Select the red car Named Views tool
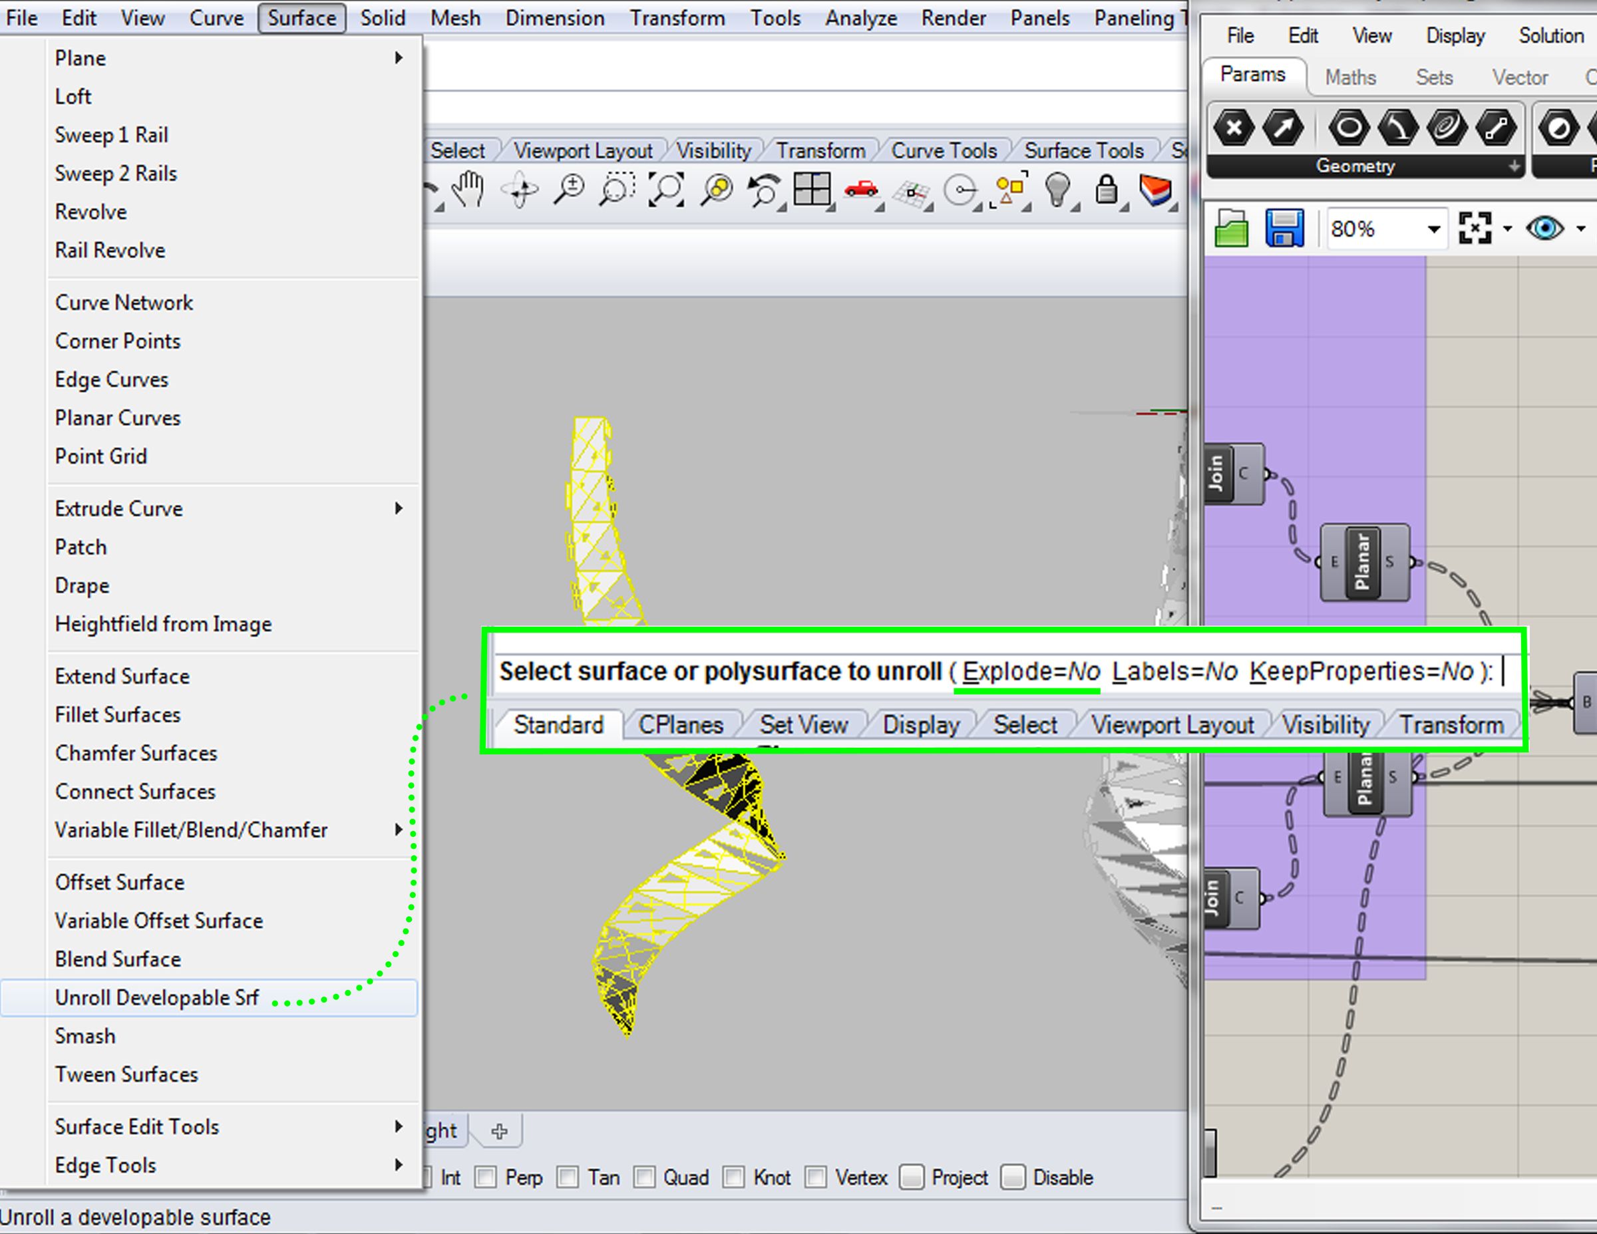This screenshot has width=1597, height=1234. (860, 189)
